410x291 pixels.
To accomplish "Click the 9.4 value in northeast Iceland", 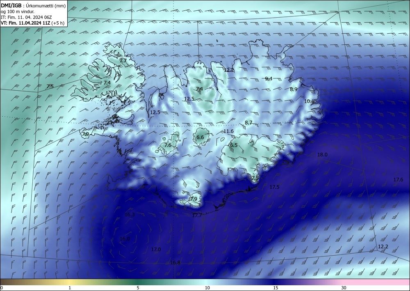I will [269, 78].
